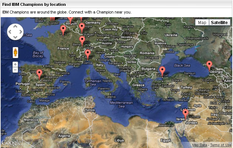
Task: Pan the map up with arrow control
Action: (x=15, y=27)
